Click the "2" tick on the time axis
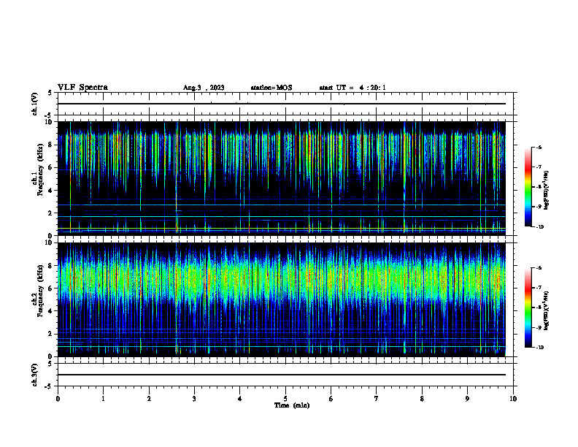The image size is (578, 447). click(x=149, y=399)
